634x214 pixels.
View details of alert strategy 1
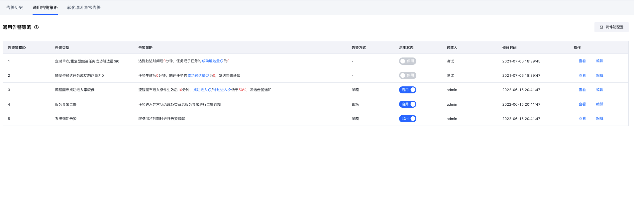(582, 61)
